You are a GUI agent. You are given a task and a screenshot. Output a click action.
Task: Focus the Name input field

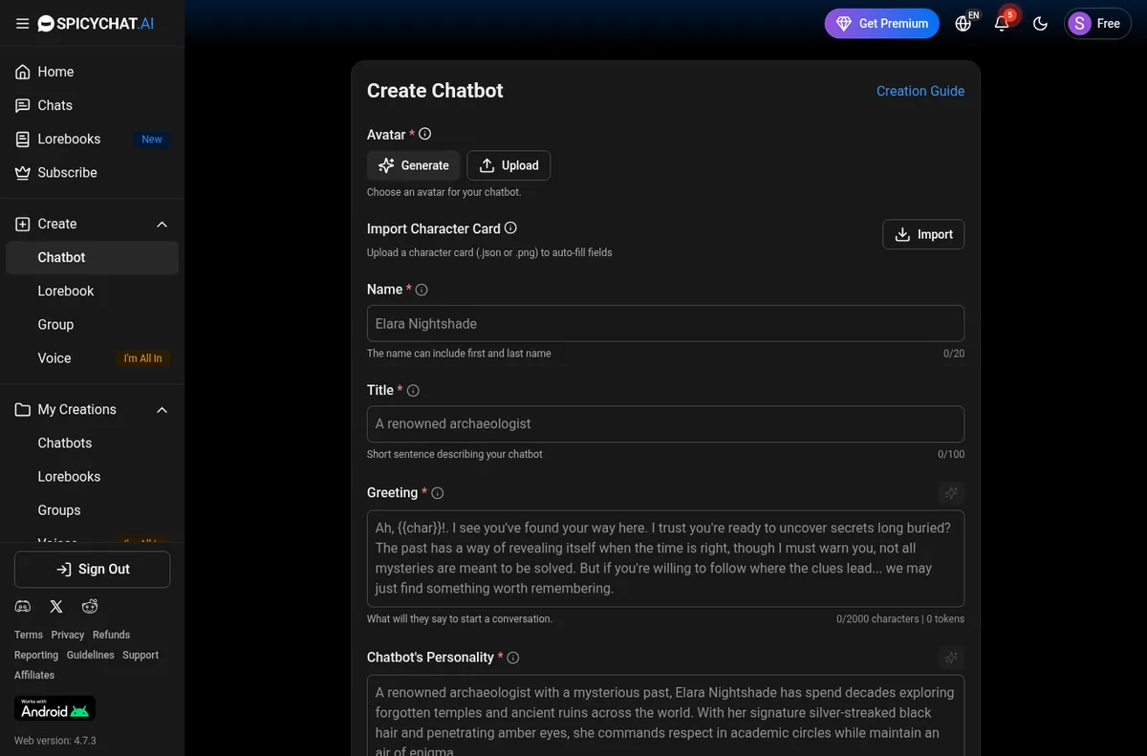coord(665,323)
